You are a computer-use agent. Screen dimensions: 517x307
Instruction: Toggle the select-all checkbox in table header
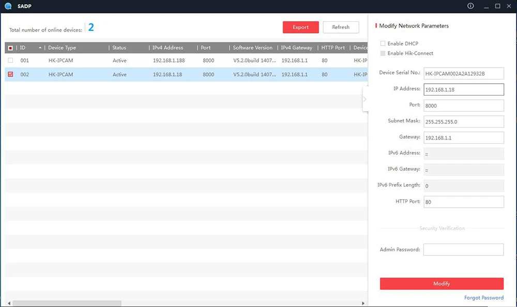pyautogui.click(x=10, y=48)
